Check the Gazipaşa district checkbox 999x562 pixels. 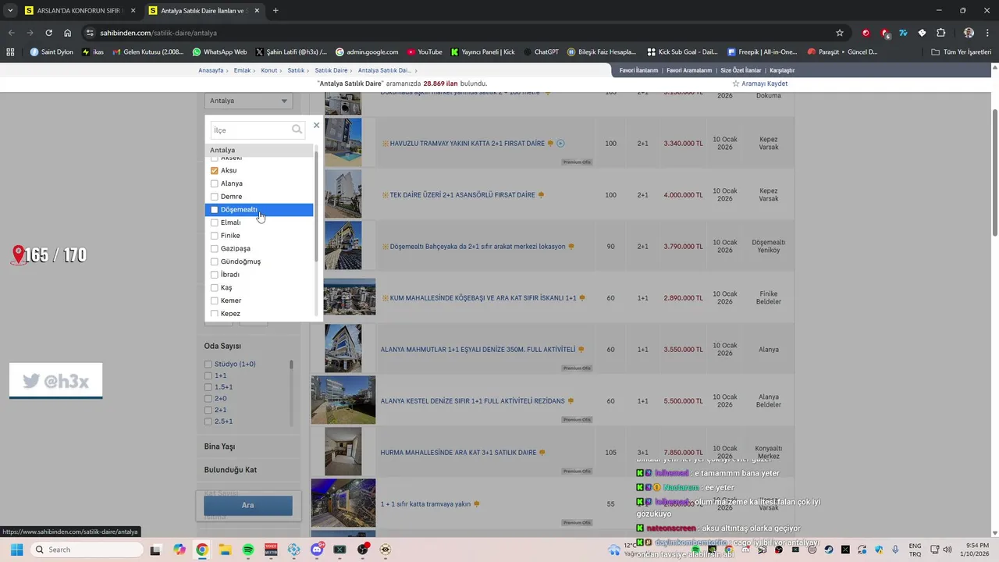[215, 248]
